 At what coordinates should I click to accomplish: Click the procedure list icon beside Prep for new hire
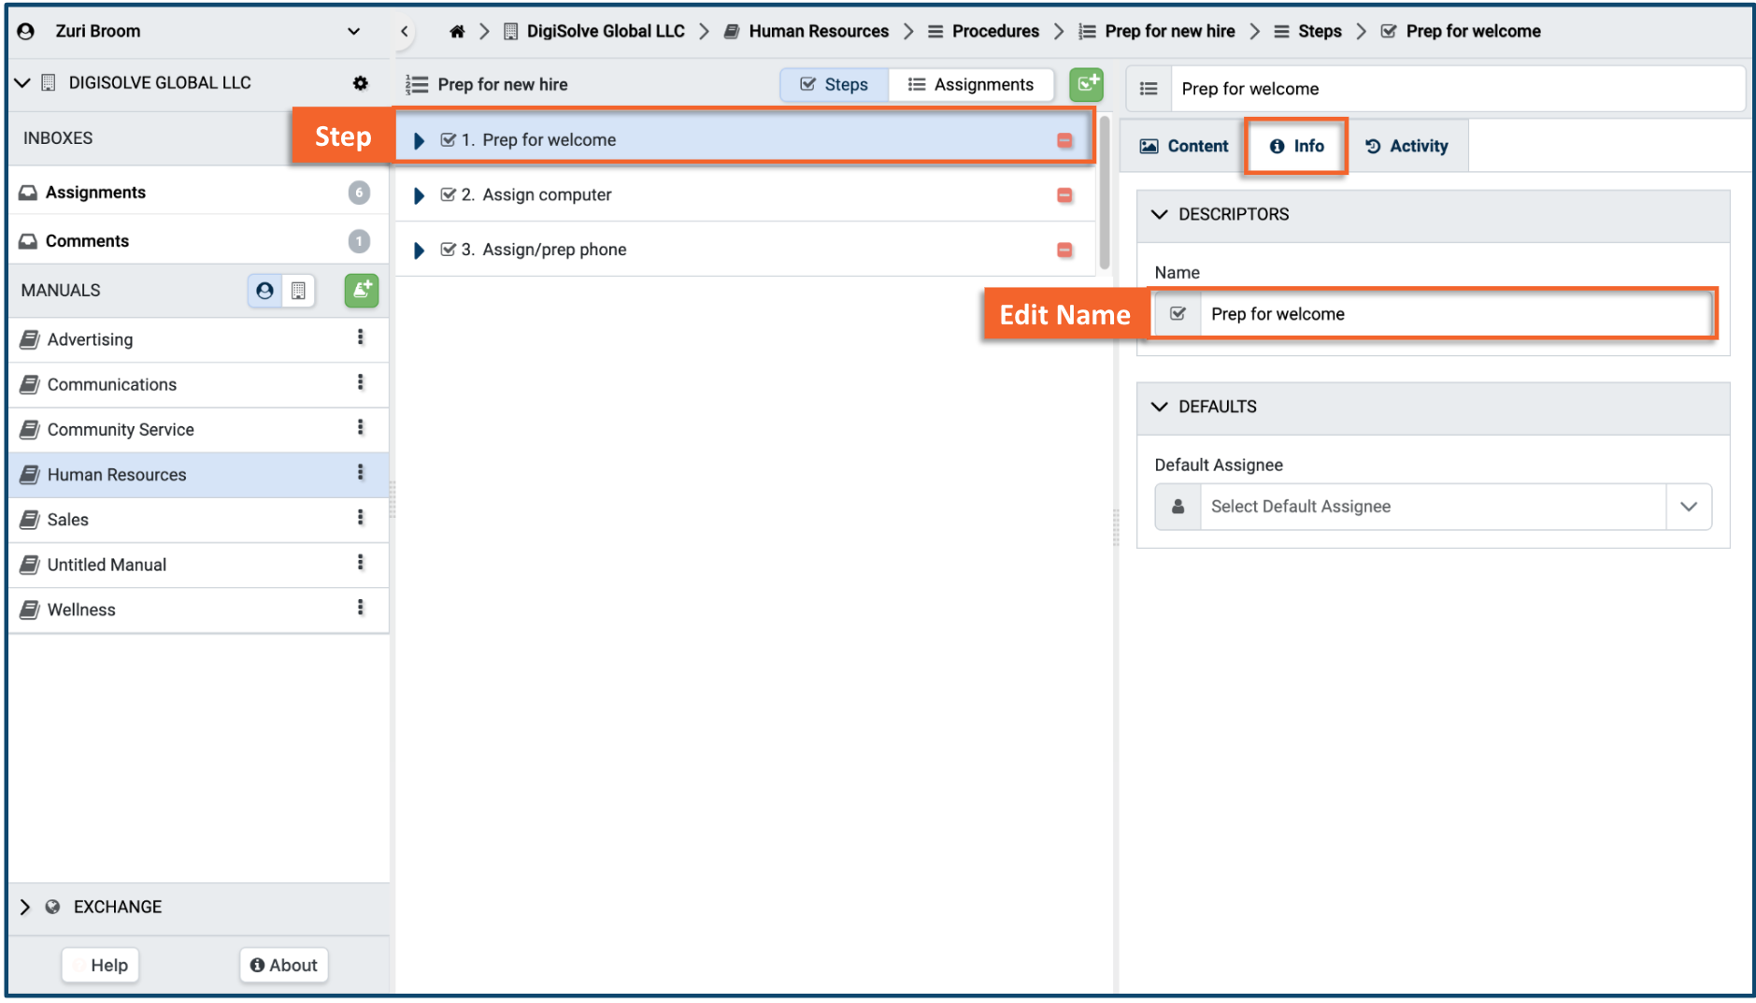pos(417,85)
